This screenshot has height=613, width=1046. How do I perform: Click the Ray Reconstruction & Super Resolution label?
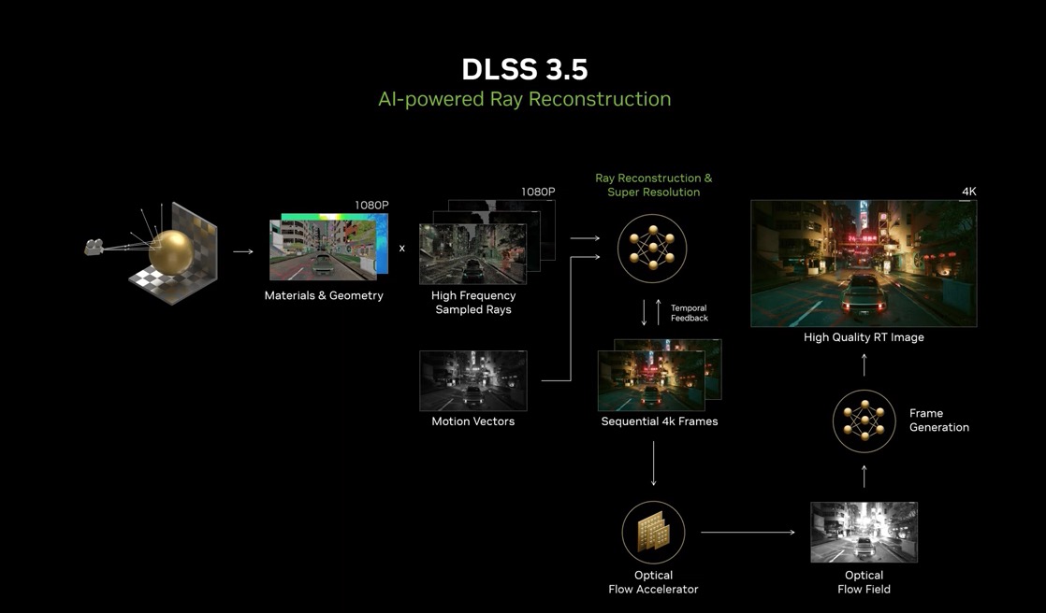point(653,184)
